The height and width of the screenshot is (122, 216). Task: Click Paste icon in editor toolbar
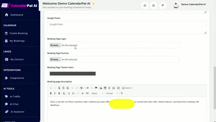coord(59,88)
